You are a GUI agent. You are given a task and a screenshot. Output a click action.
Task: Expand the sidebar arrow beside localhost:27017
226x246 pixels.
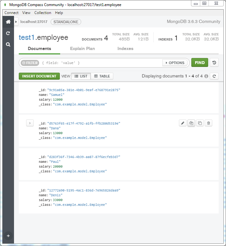[16, 22]
